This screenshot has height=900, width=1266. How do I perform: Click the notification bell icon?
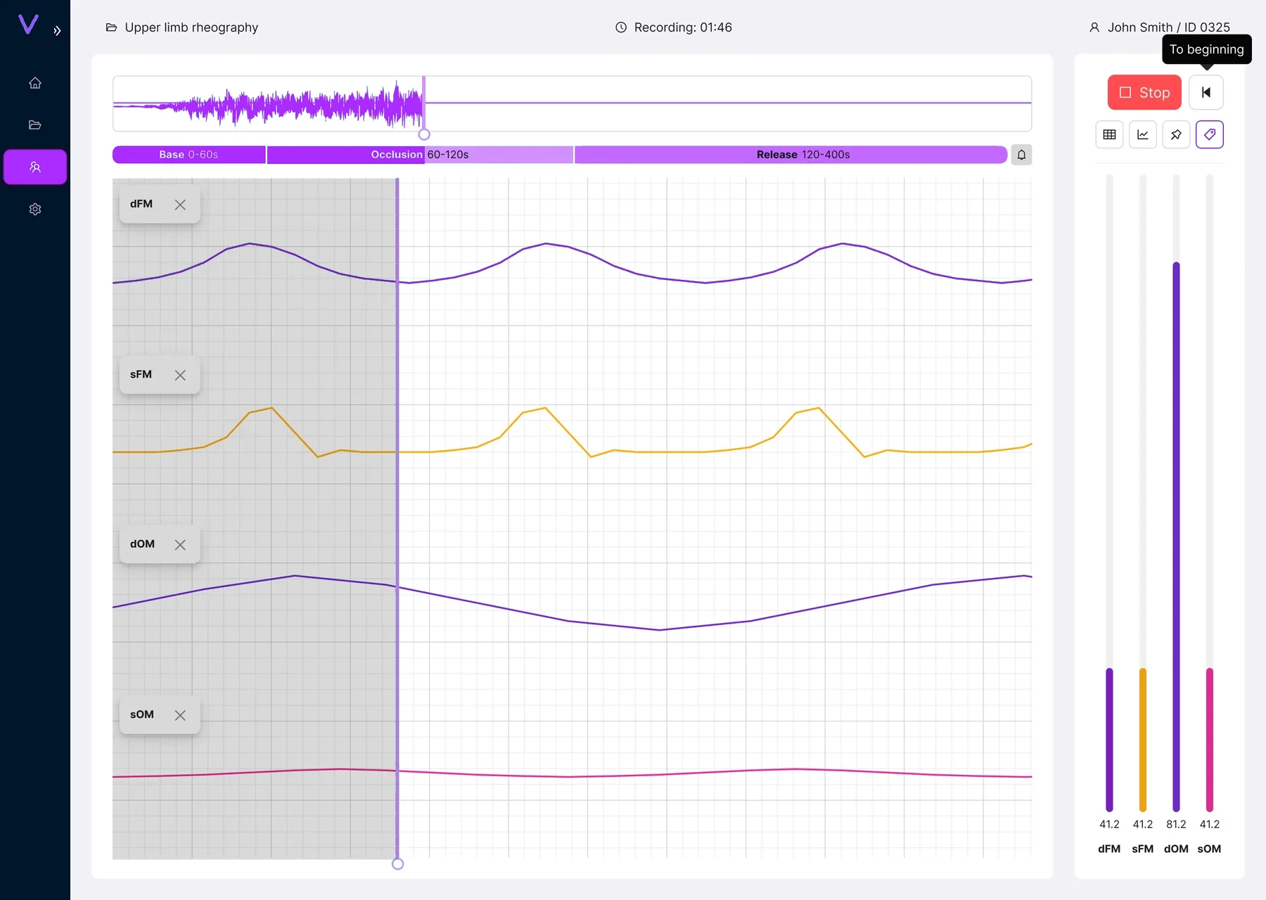[1021, 155]
